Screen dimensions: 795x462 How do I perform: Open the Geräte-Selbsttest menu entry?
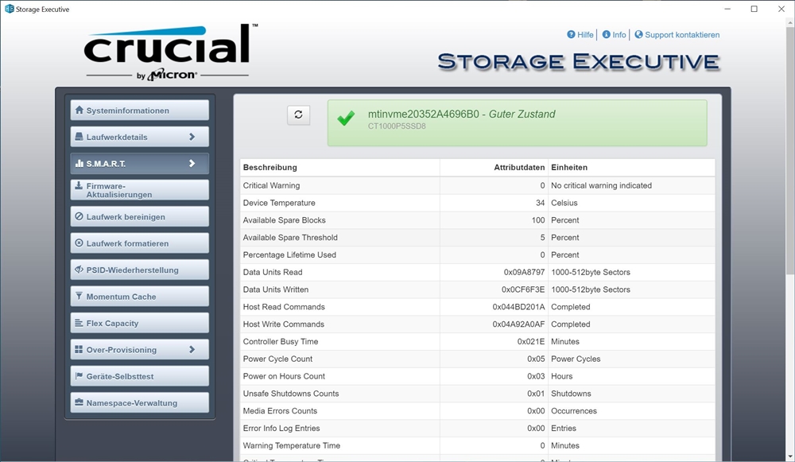pyautogui.click(x=139, y=376)
